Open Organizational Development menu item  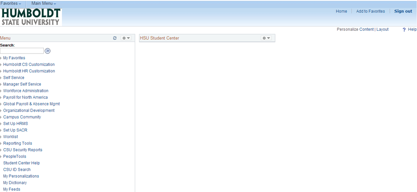pyautogui.click(x=29, y=110)
